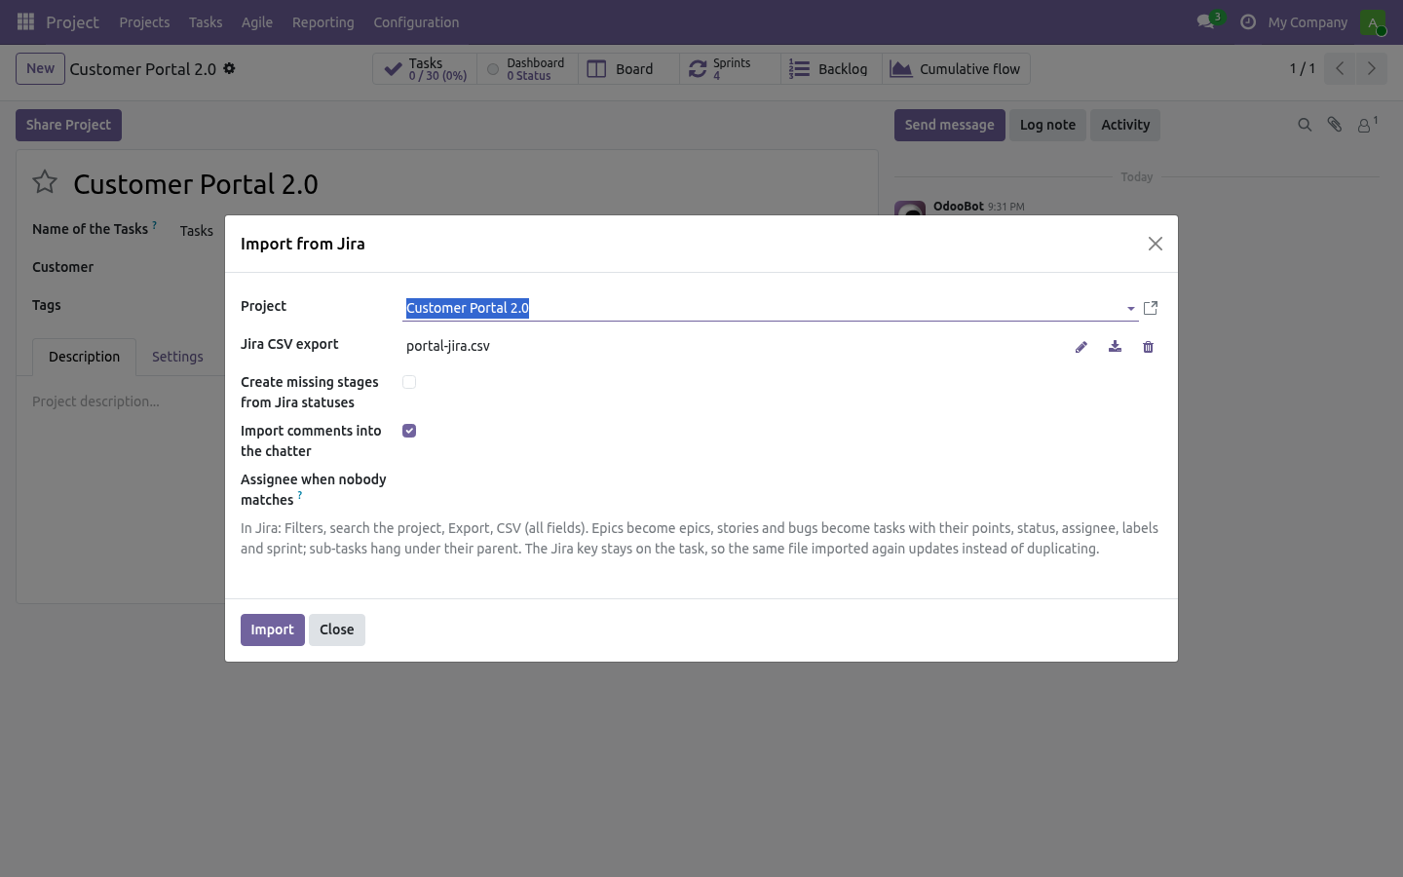The image size is (1403, 877).
Task: Delete portal-jira.csv with trash icon
Action: (1148, 347)
